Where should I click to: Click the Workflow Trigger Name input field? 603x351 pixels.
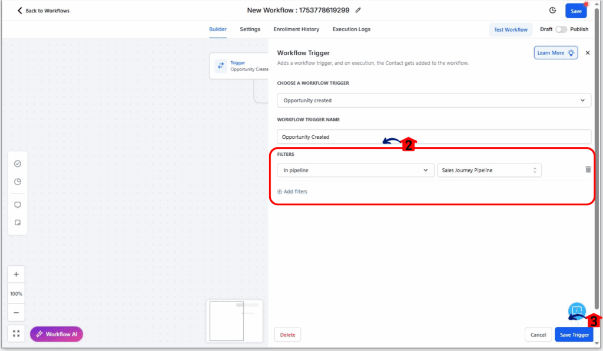433,137
